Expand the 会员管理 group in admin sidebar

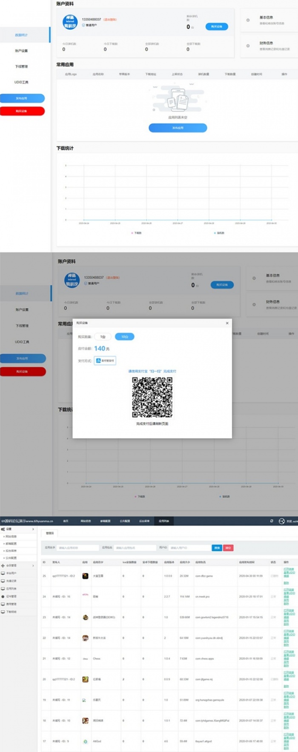click(18, 566)
